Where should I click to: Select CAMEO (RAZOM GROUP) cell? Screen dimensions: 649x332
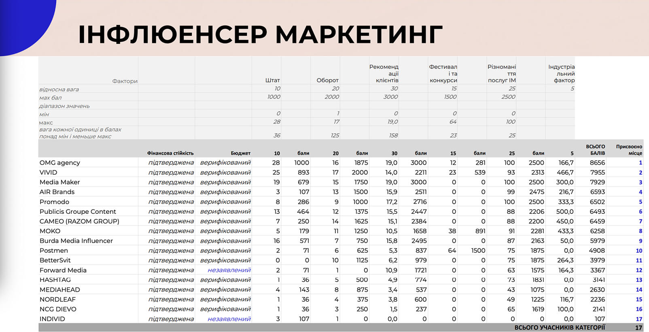pos(79,221)
